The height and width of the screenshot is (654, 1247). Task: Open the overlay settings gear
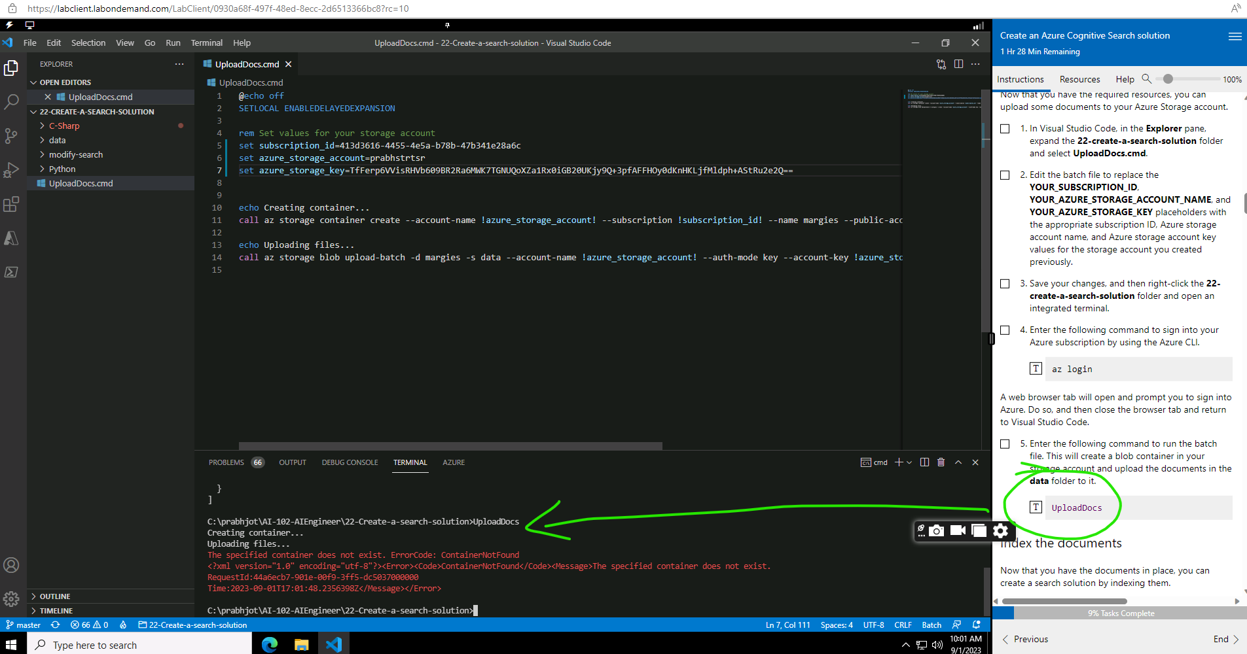coord(1000,530)
